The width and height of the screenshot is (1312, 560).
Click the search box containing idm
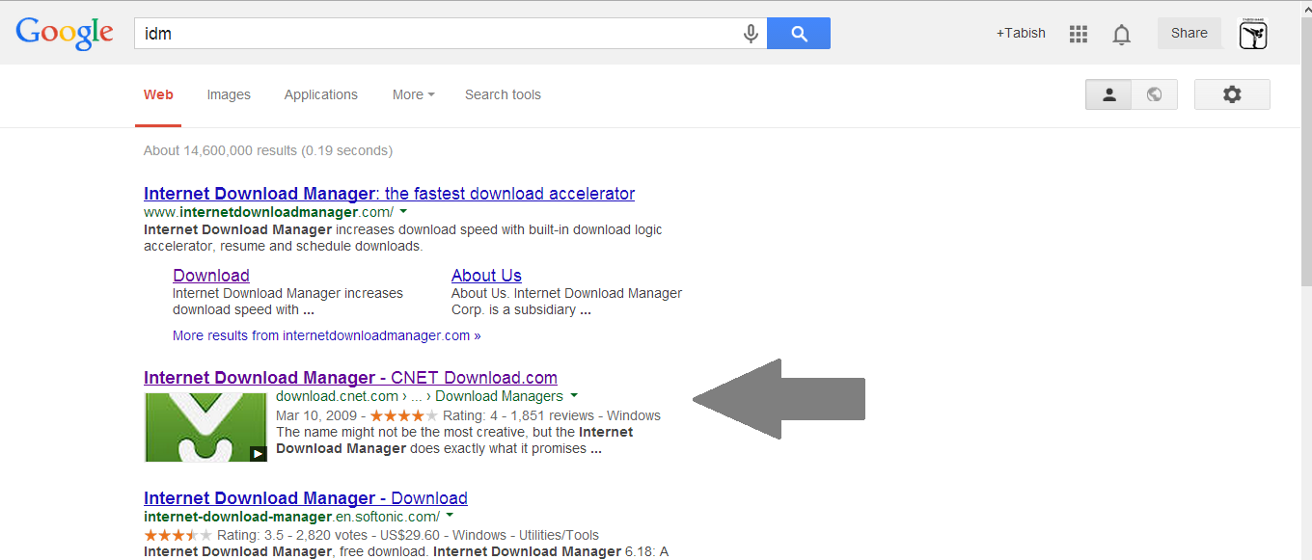[434, 34]
